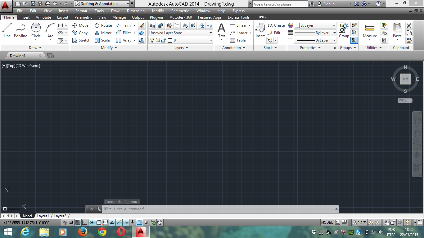The height and width of the screenshot is (238, 424).
Task: Click the Array tool
Action: tap(124, 40)
